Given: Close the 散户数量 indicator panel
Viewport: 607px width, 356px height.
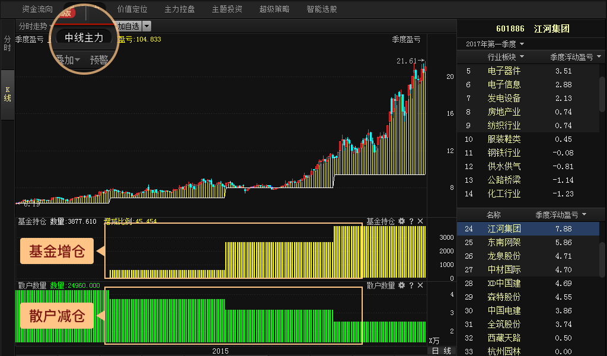Looking at the screenshot, I should (x=420, y=285).
